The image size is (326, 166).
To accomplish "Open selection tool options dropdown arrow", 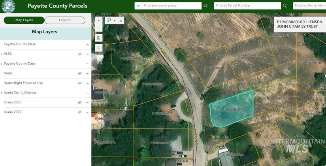I will [x=115, y=20].
